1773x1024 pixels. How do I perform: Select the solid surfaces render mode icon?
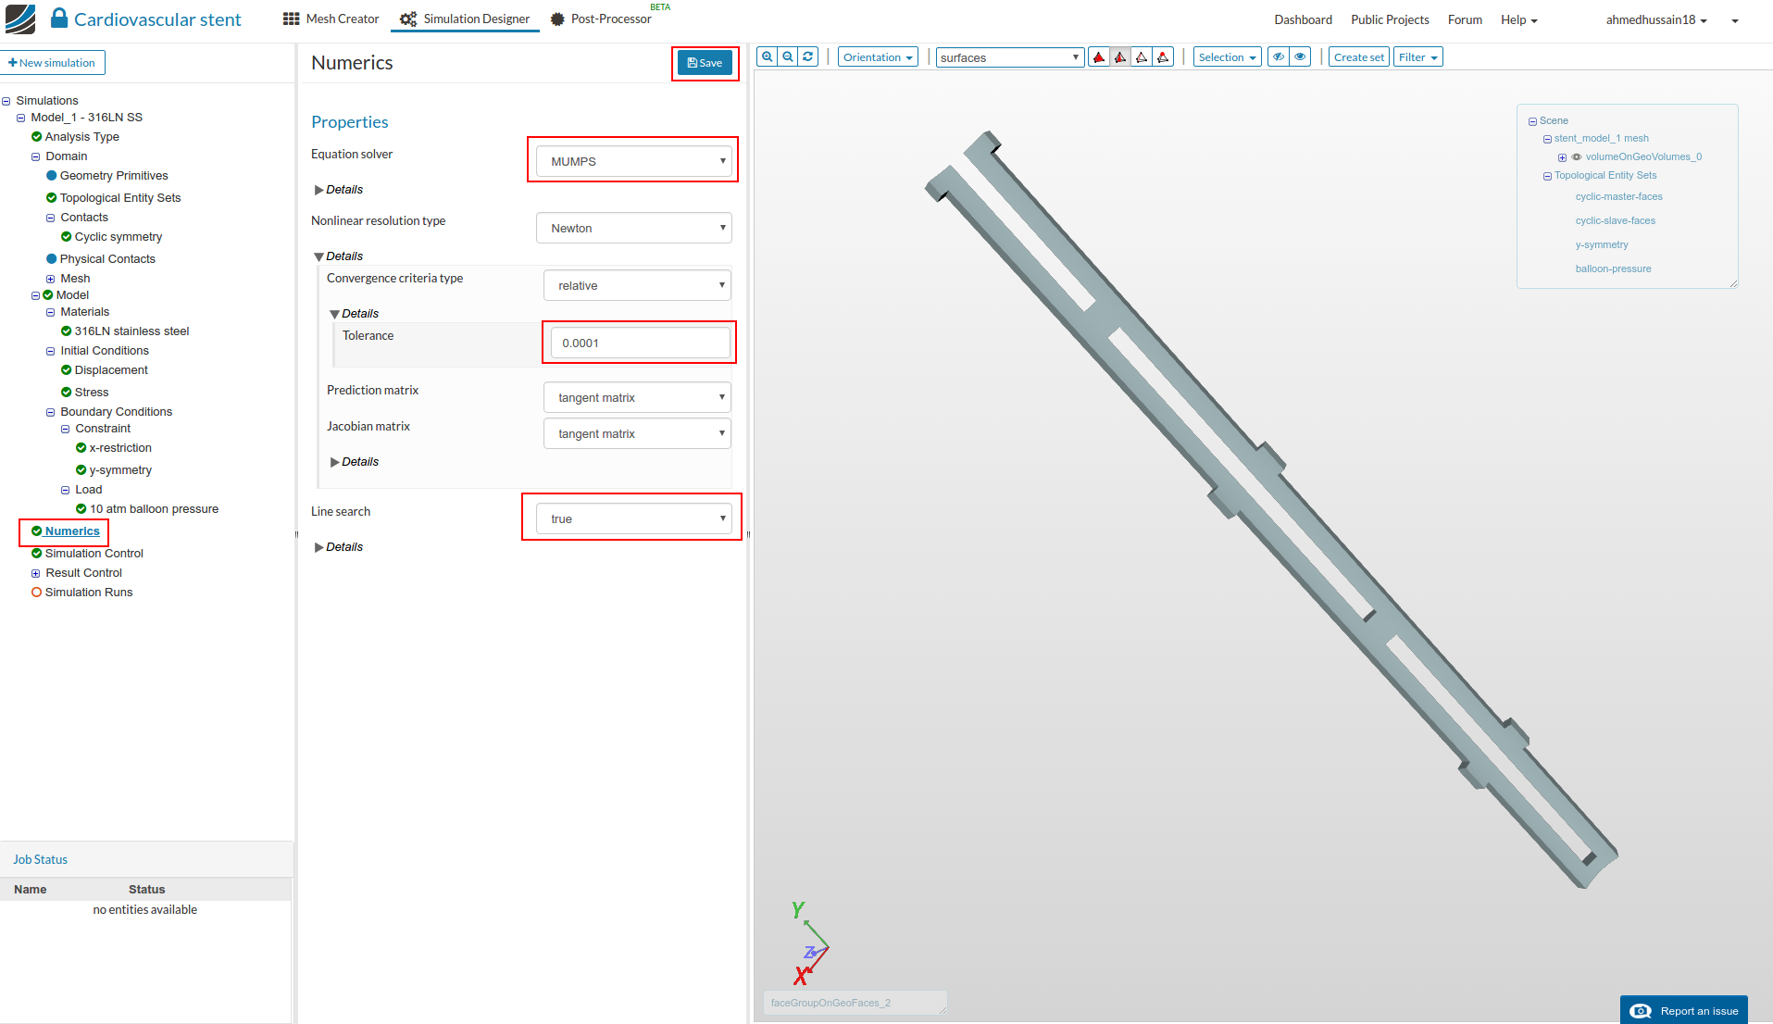[x=1099, y=57]
